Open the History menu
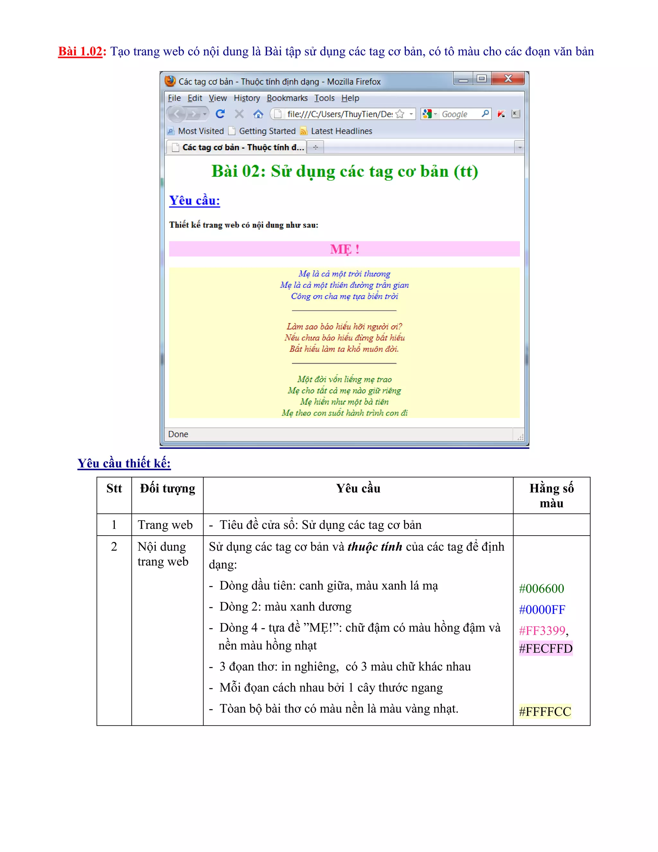Screen dimensions: 658x852 click(x=246, y=98)
